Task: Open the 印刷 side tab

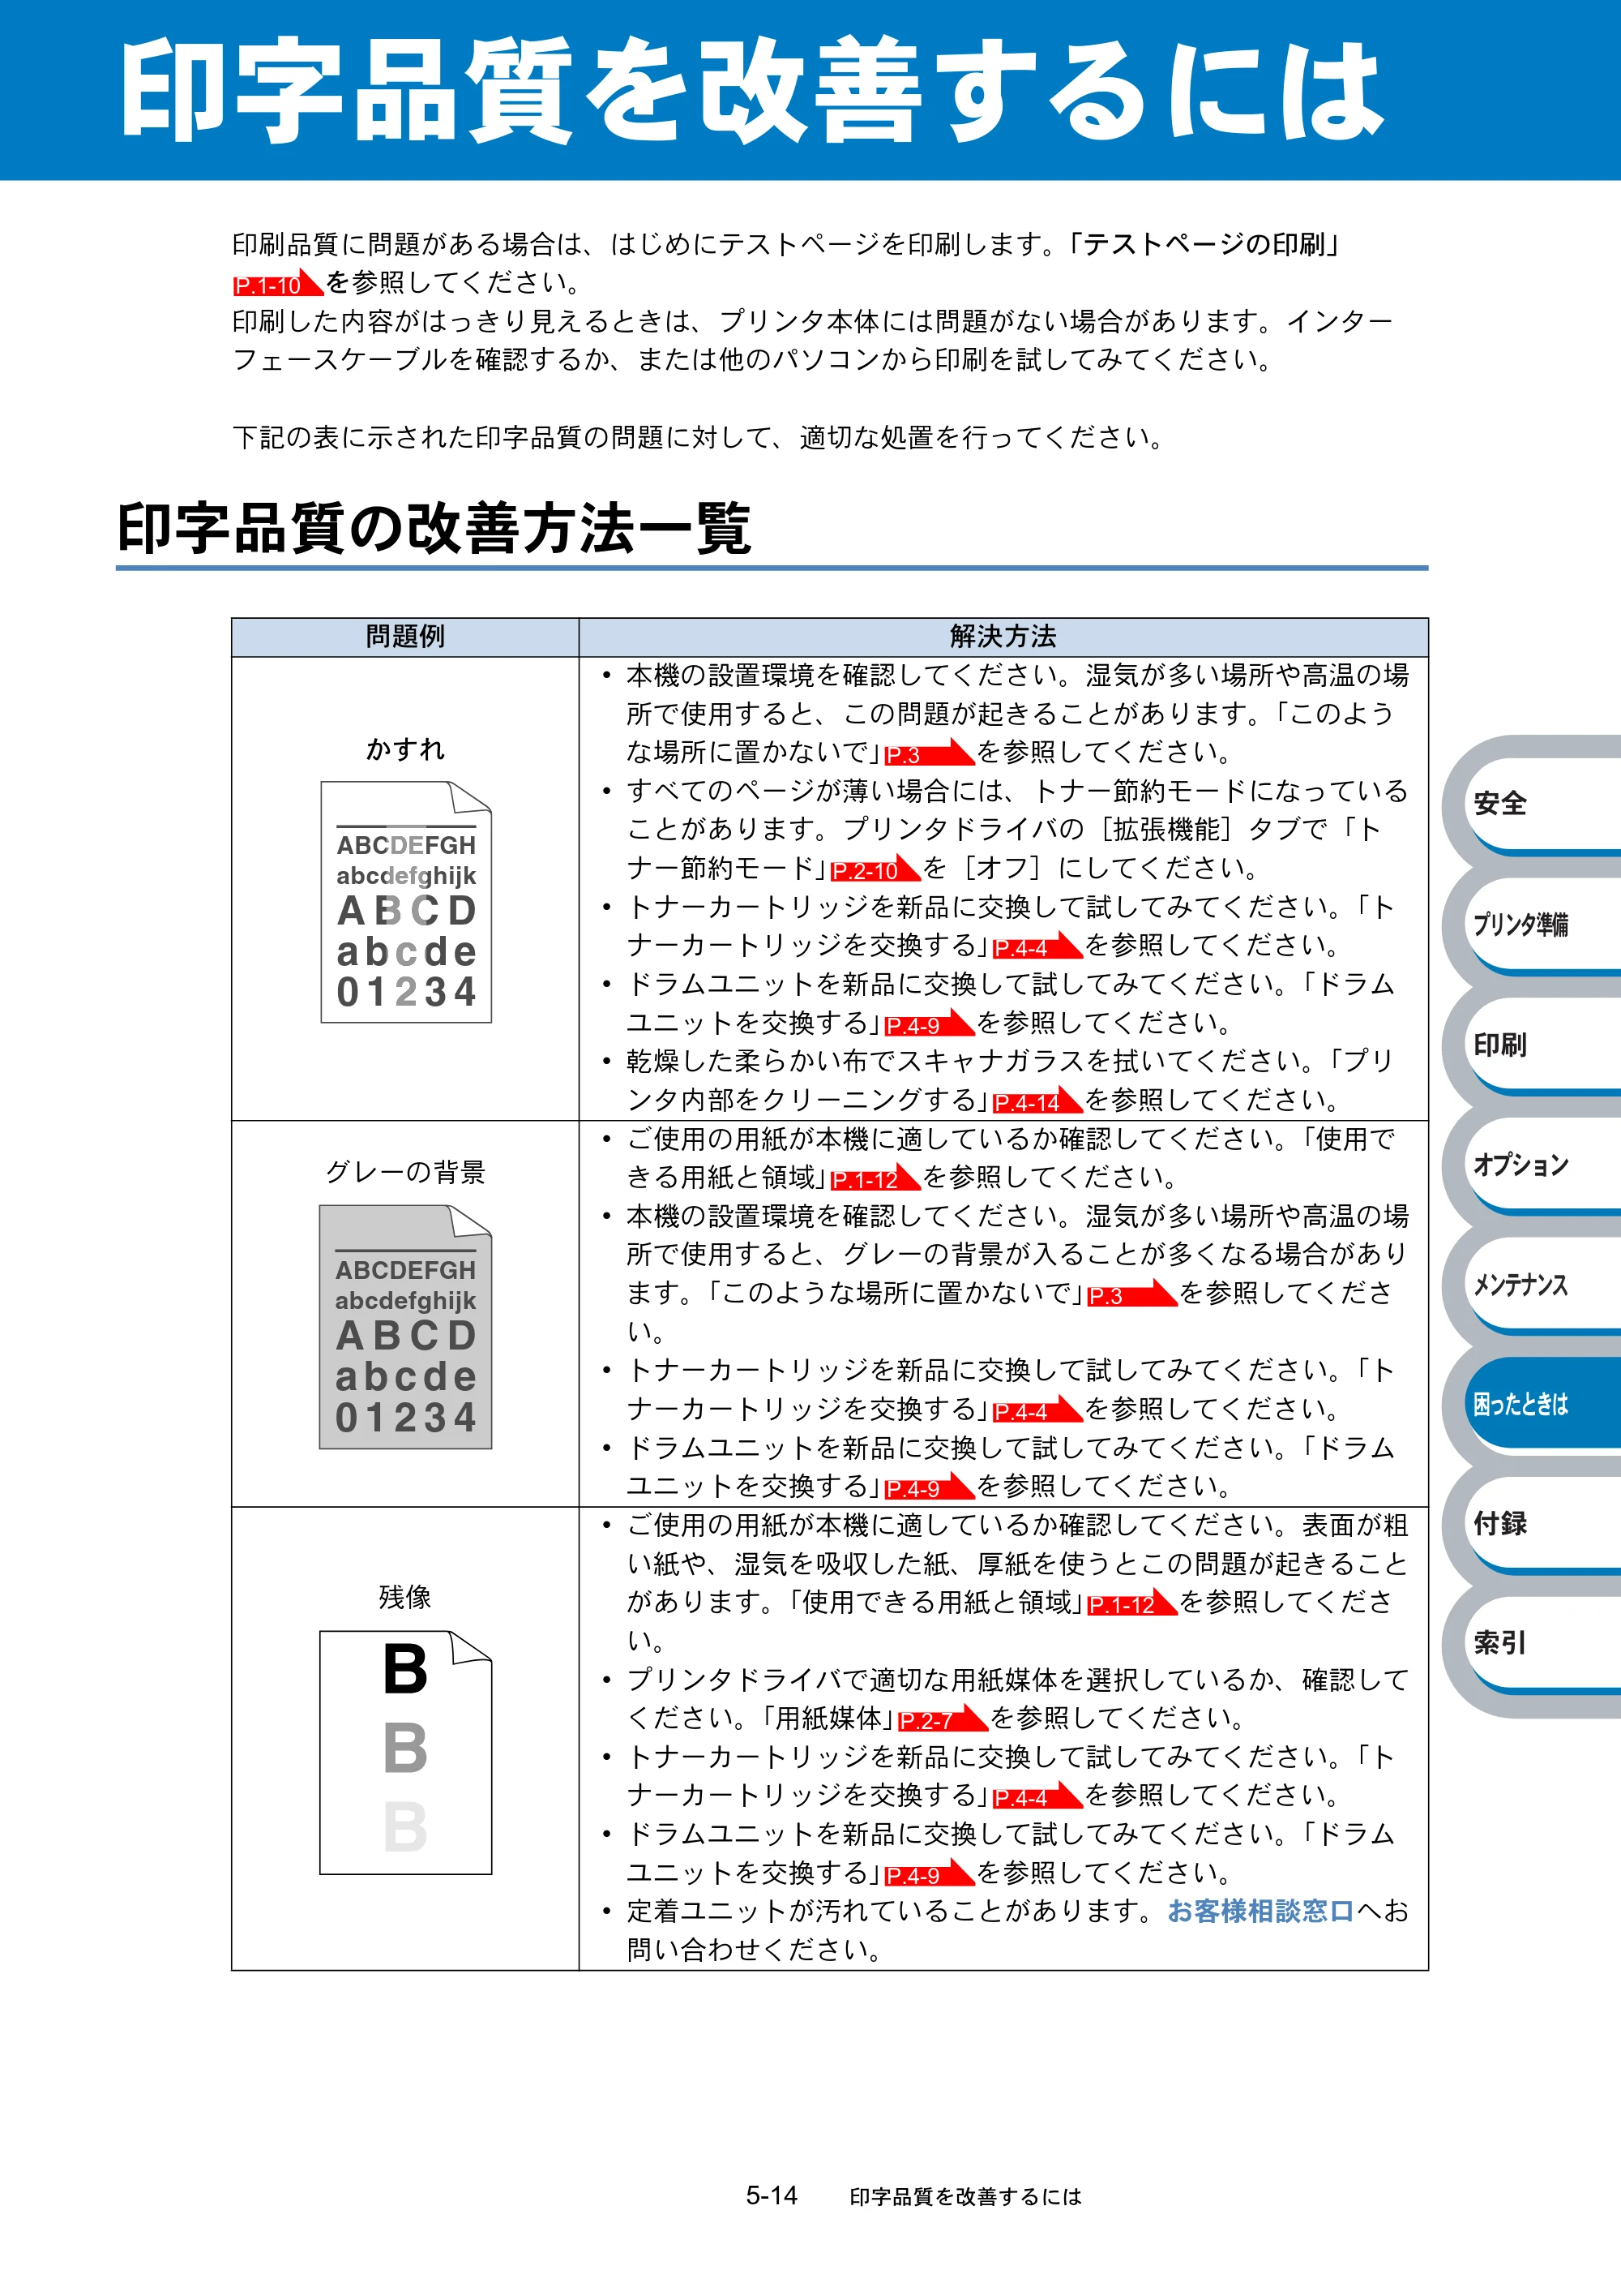Action: click(x=1543, y=1043)
